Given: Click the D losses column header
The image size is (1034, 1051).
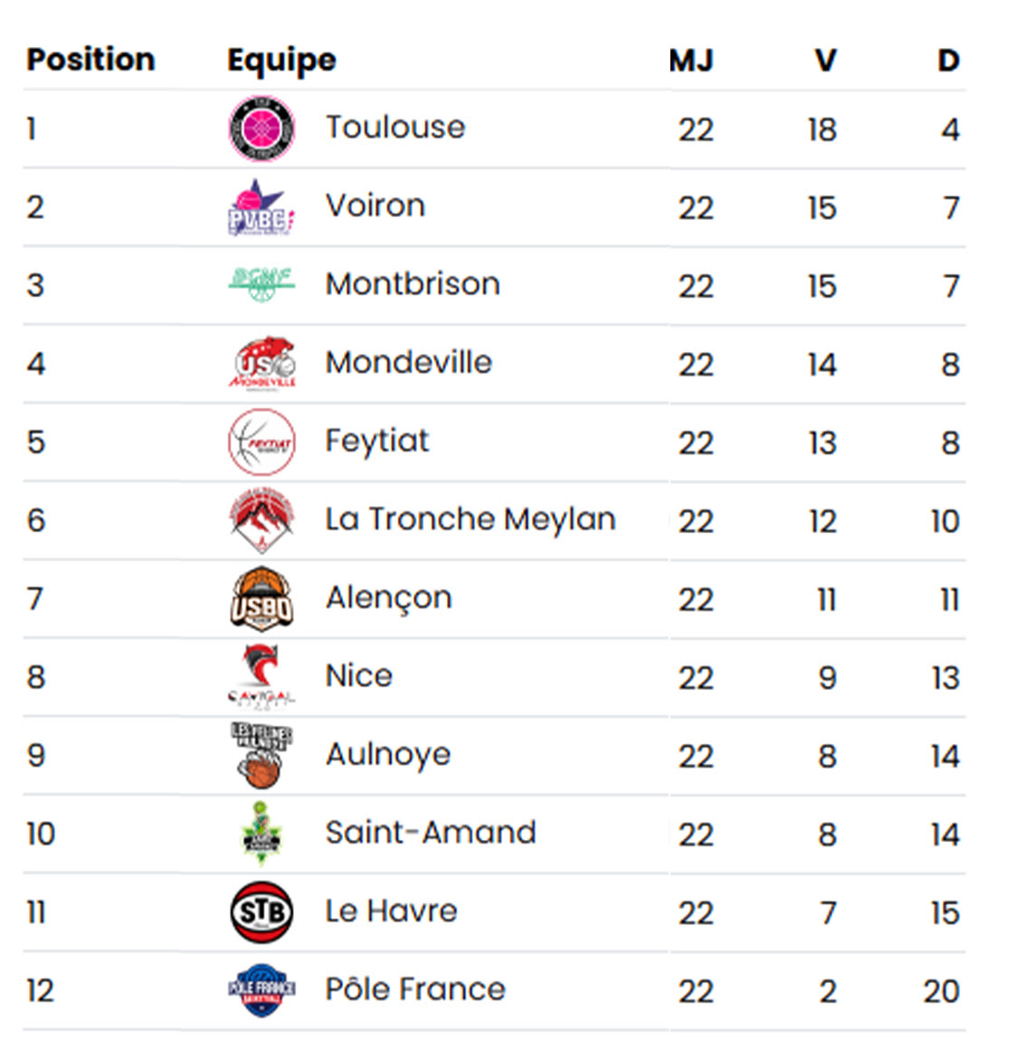Looking at the screenshot, I should pos(947,61).
